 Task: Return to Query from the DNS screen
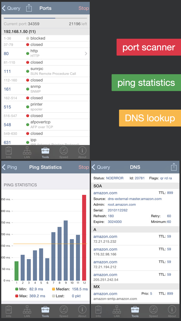[101, 167]
